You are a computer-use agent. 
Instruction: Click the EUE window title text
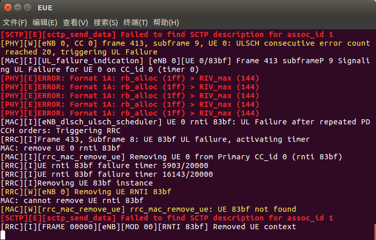point(45,8)
